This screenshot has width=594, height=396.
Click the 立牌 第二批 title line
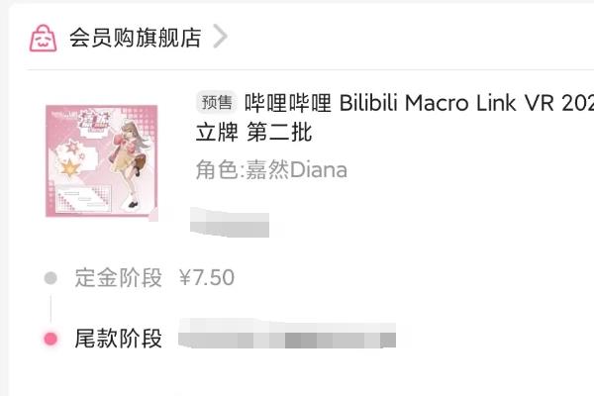click(x=253, y=133)
